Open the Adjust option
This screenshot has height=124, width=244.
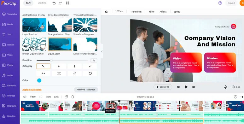click(x=163, y=12)
